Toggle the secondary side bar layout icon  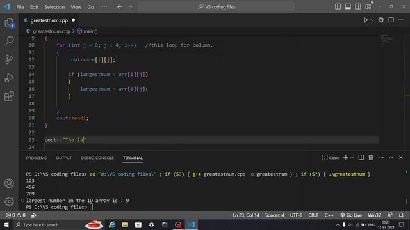pyautogui.click(x=358, y=6)
